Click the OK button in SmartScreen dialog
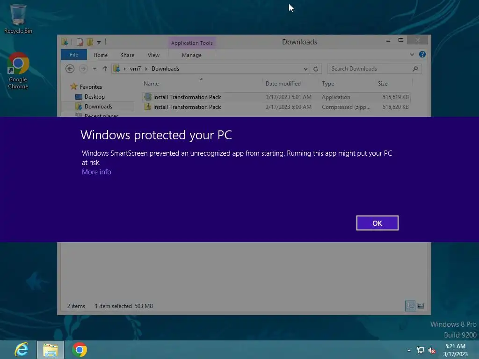This screenshot has height=359, width=479. pyautogui.click(x=377, y=223)
